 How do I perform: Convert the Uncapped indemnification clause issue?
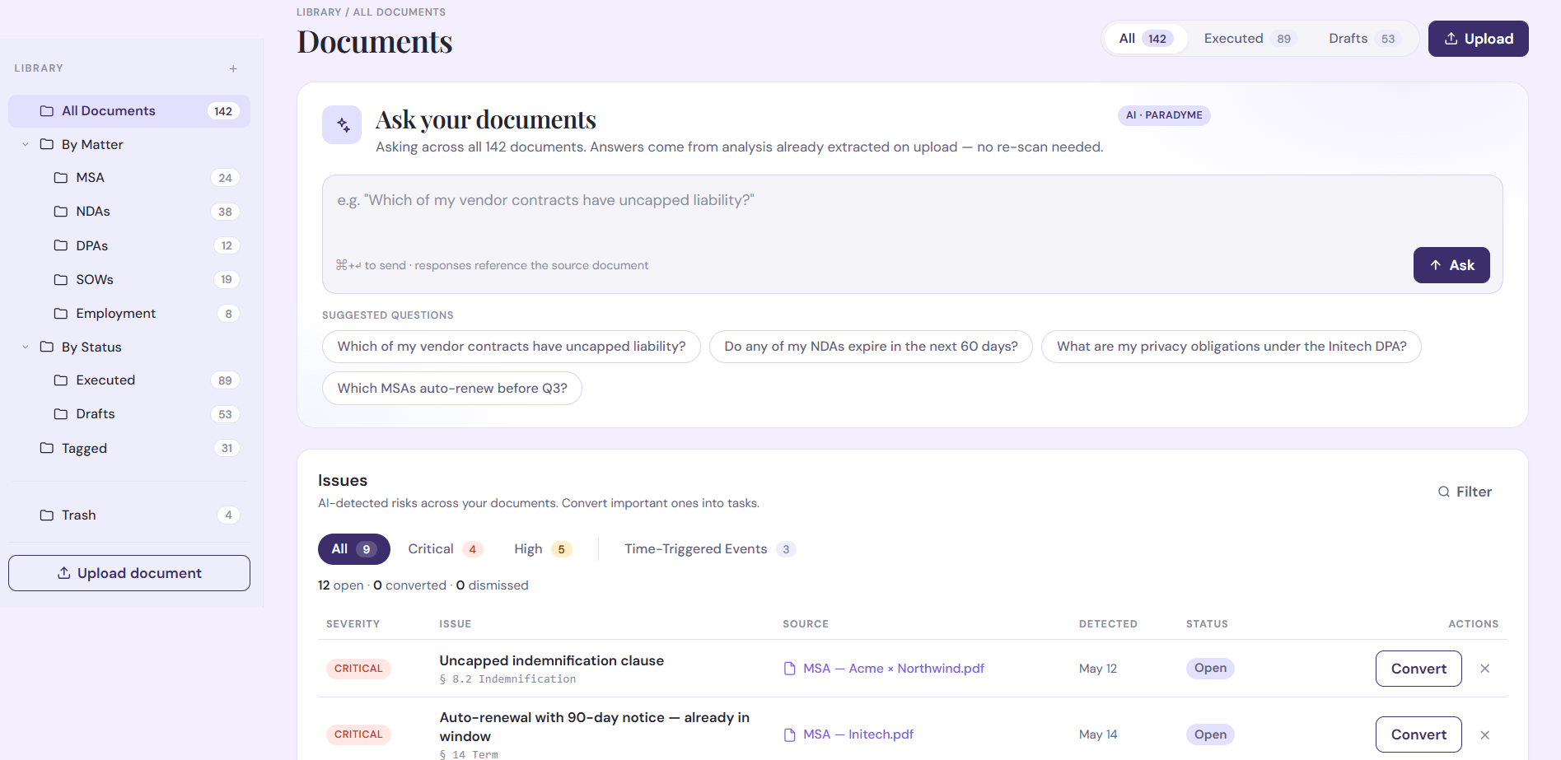pos(1418,669)
